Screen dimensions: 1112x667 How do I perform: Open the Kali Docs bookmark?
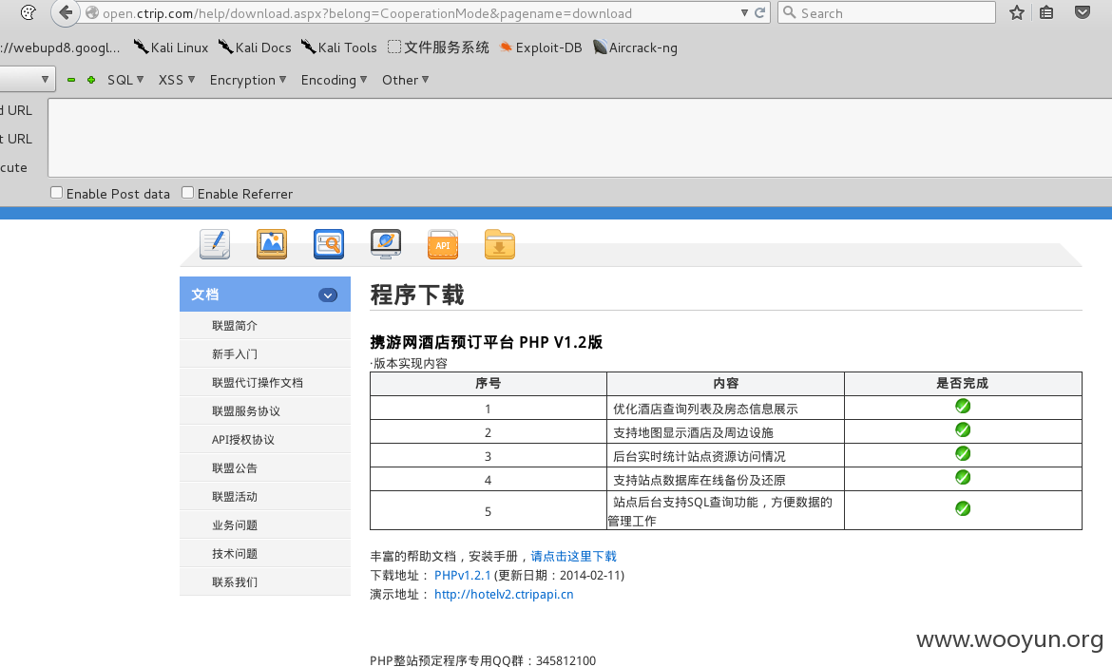pyautogui.click(x=255, y=48)
